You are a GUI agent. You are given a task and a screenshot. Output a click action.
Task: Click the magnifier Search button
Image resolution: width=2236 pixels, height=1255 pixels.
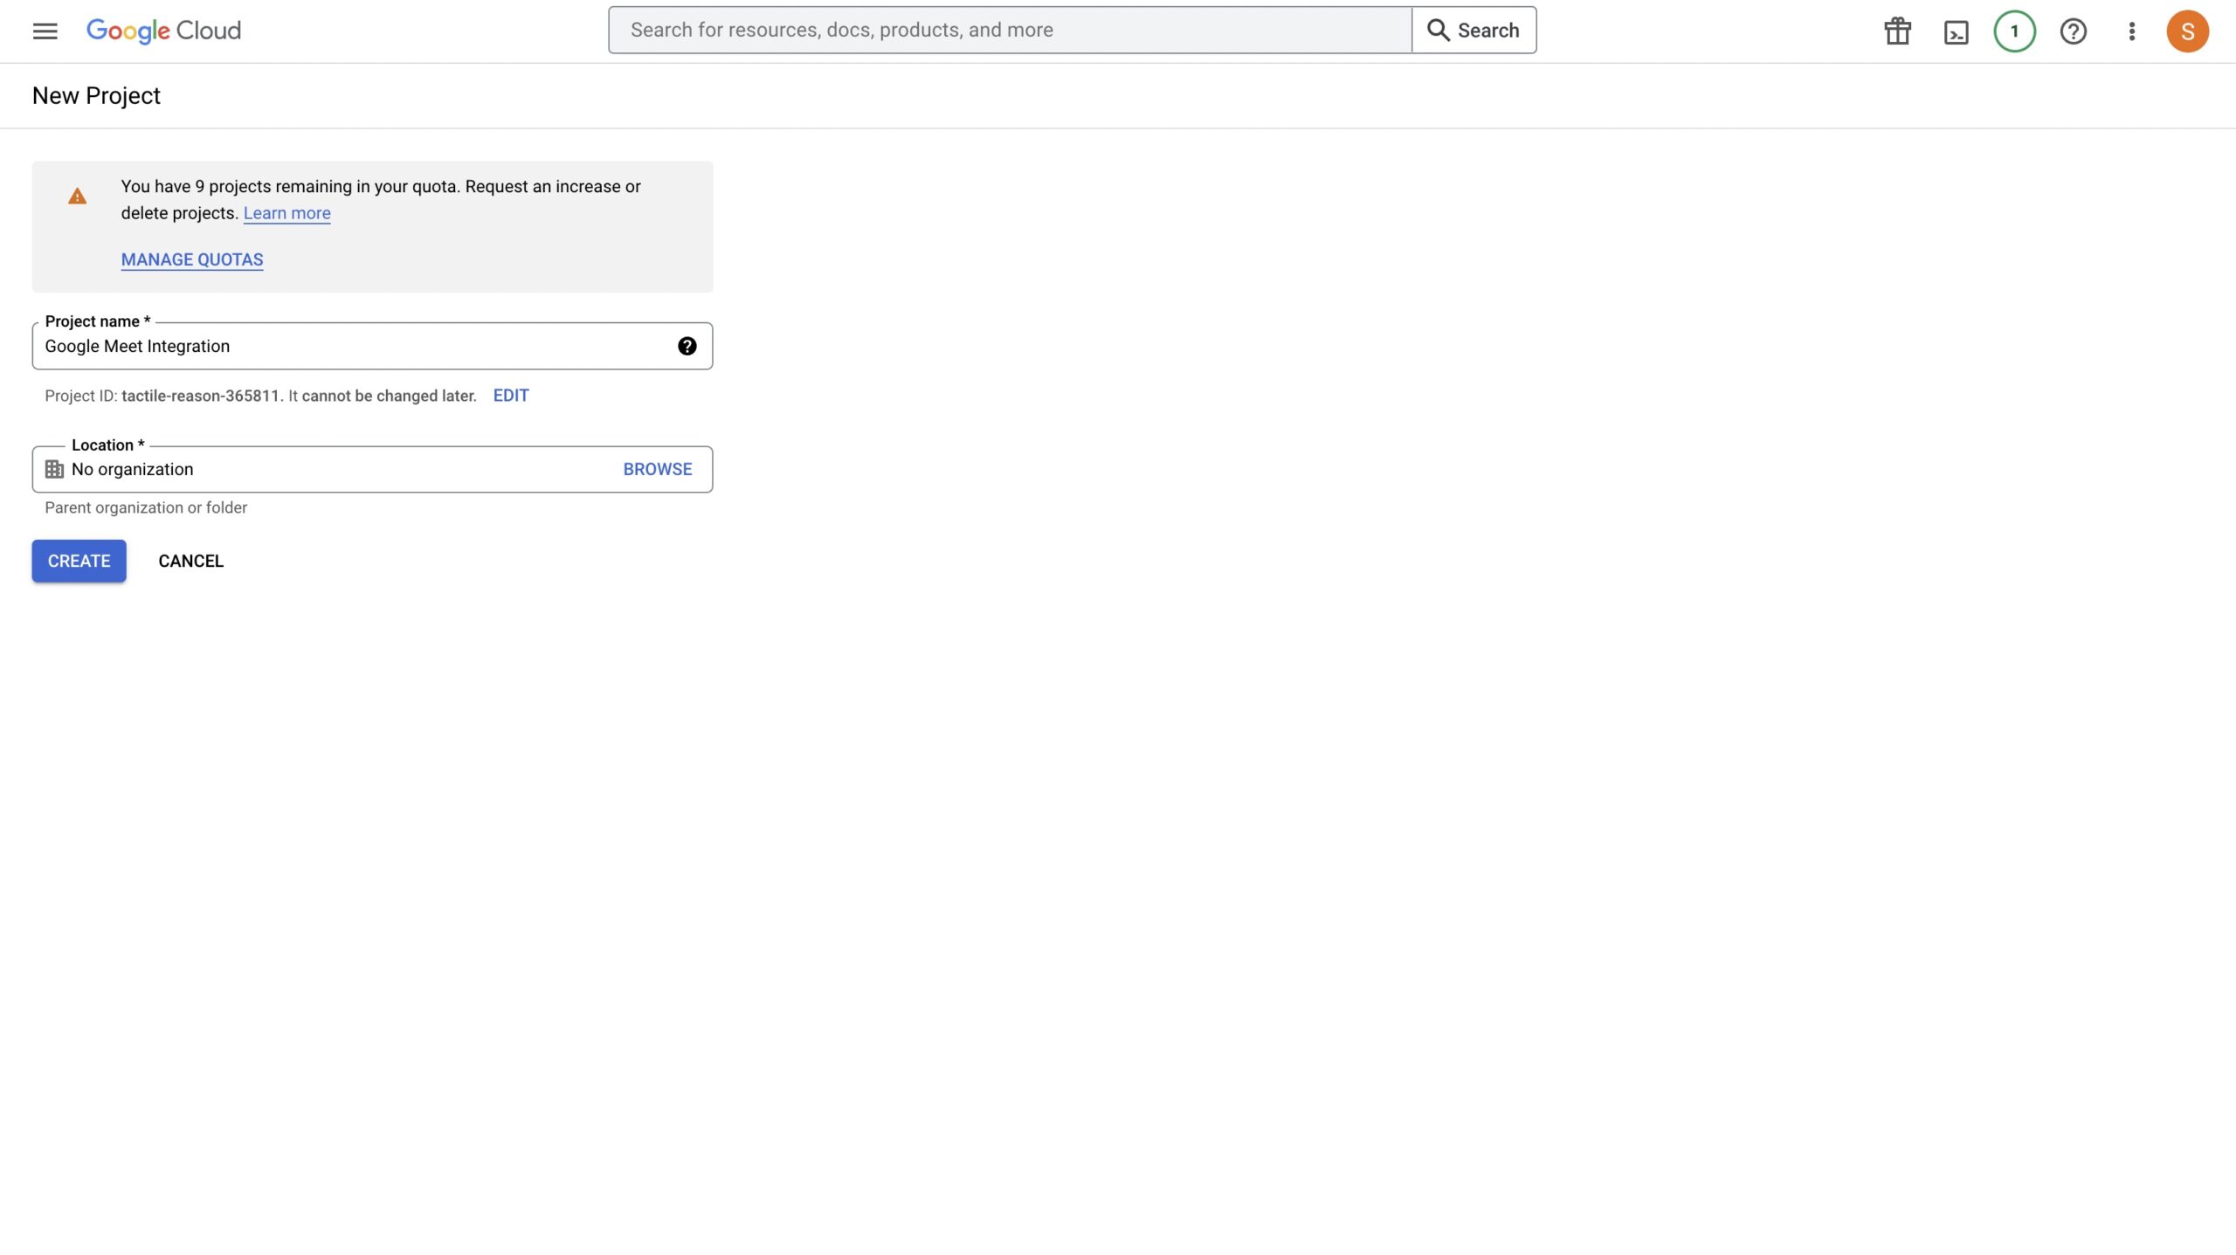coord(1473,31)
